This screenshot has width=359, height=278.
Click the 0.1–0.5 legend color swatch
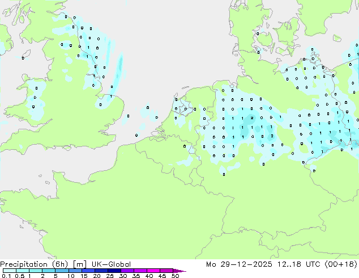point(10,271)
